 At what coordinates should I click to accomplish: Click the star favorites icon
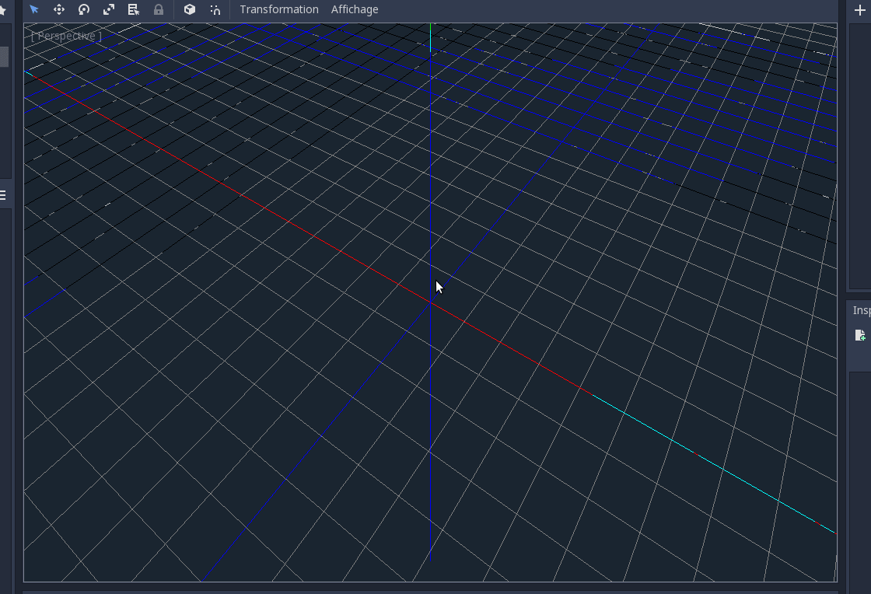click(x=3, y=10)
